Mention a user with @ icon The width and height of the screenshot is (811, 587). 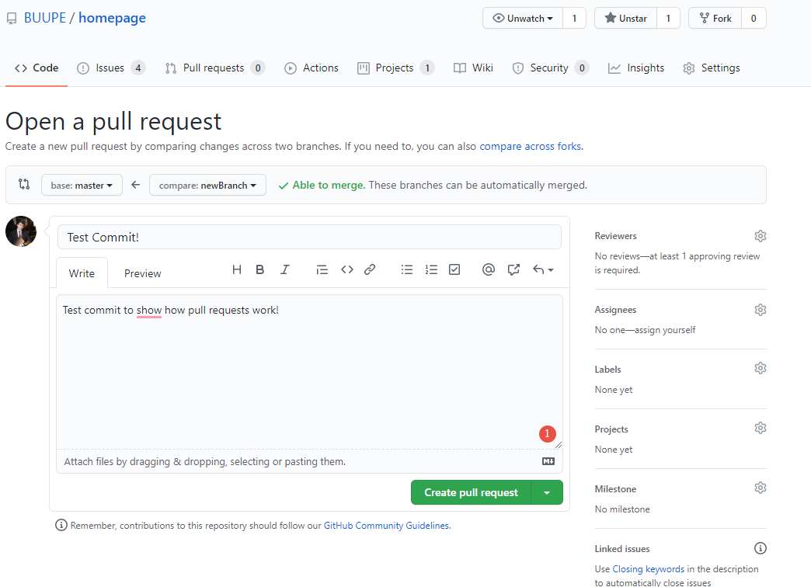[489, 269]
